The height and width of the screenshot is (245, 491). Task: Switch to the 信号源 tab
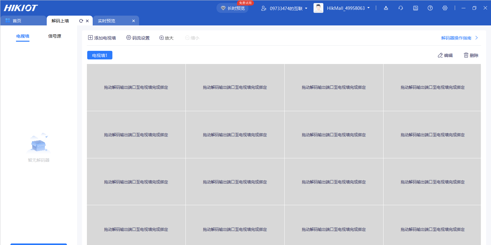pos(55,36)
